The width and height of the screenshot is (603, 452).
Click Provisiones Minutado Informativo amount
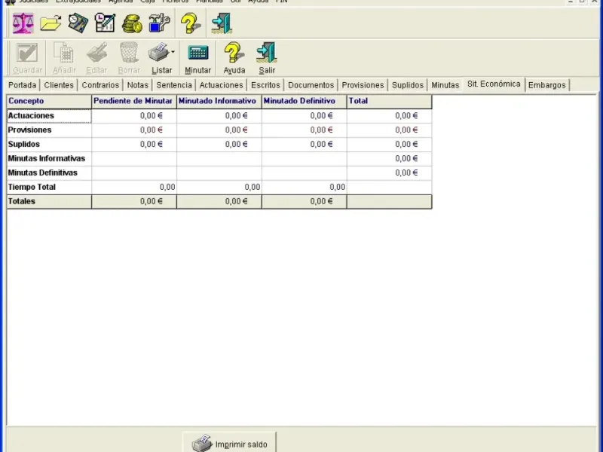click(x=219, y=130)
